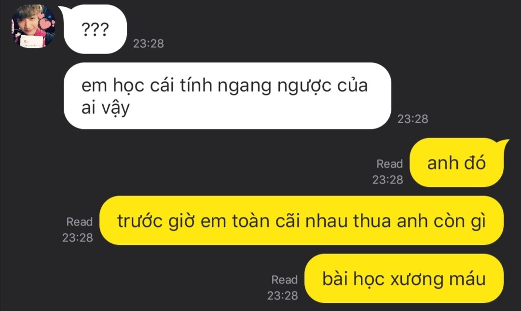Image resolution: width=521 pixels, height=311 pixels.
Task: Click the timestamp after "ai vậy" message
Action: [x=413, y=119]
